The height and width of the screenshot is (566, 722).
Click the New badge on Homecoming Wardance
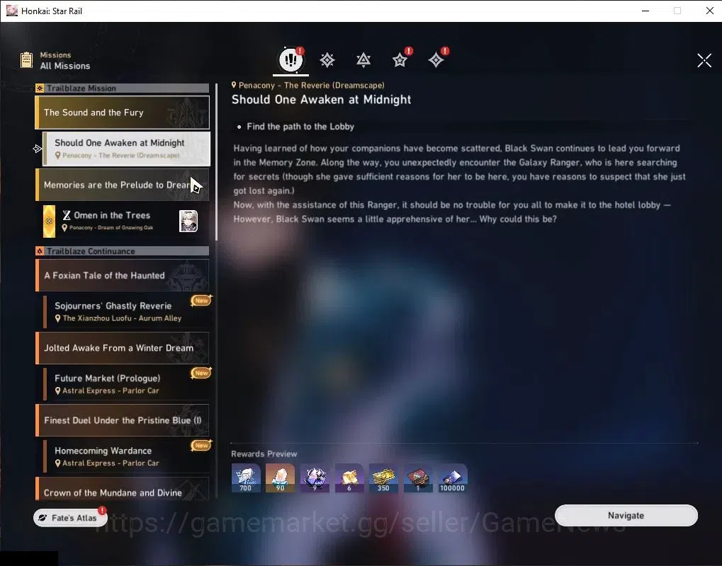(201, 445)
